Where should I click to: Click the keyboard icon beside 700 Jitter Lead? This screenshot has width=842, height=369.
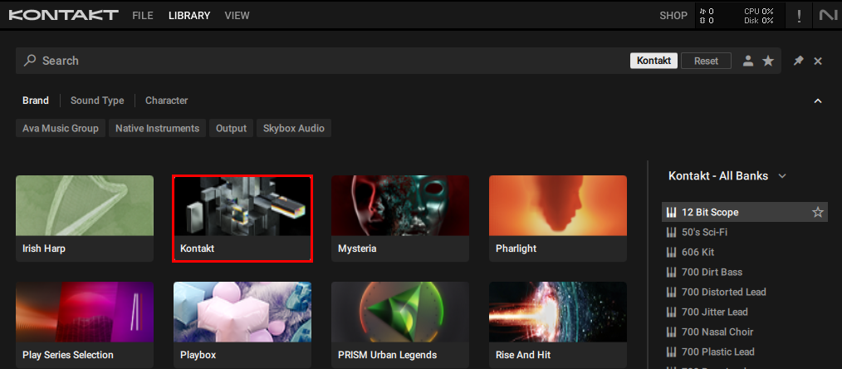[x=671, y=312]
